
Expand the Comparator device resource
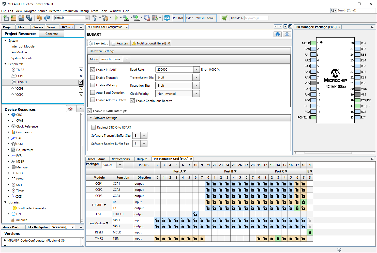click(8, 132)
